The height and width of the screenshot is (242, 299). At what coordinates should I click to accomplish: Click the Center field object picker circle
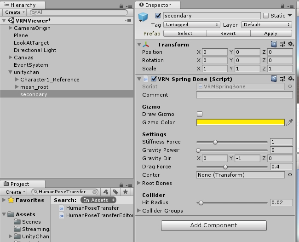(x=290, y=175)
